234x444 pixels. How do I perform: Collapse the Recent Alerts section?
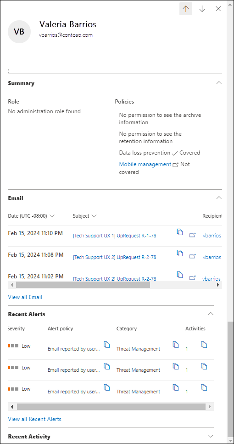[211, 314]
